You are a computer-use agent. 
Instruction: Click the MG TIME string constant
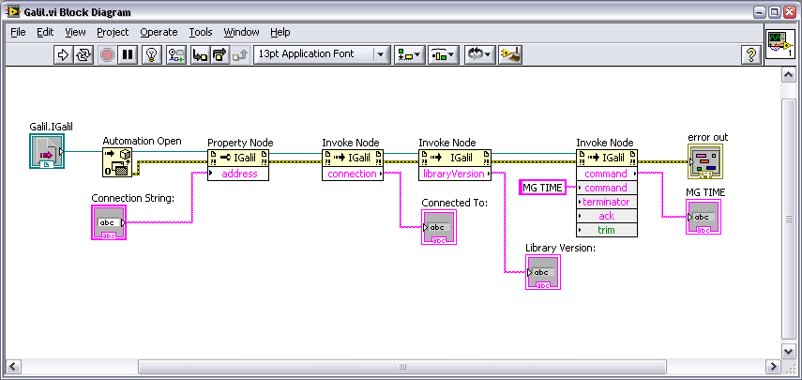tap(542, 188)
